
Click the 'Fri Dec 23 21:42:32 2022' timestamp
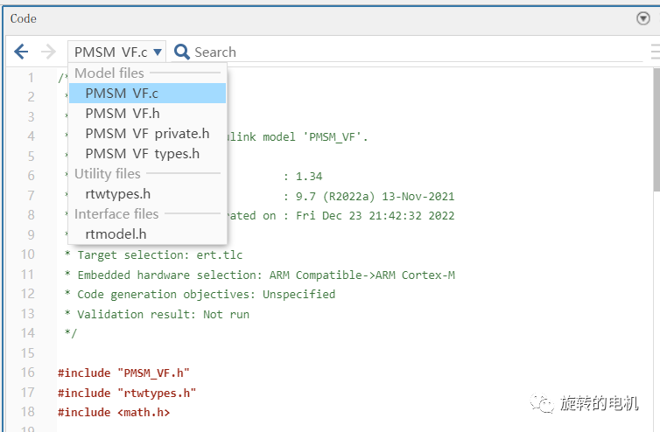point(375,216)
